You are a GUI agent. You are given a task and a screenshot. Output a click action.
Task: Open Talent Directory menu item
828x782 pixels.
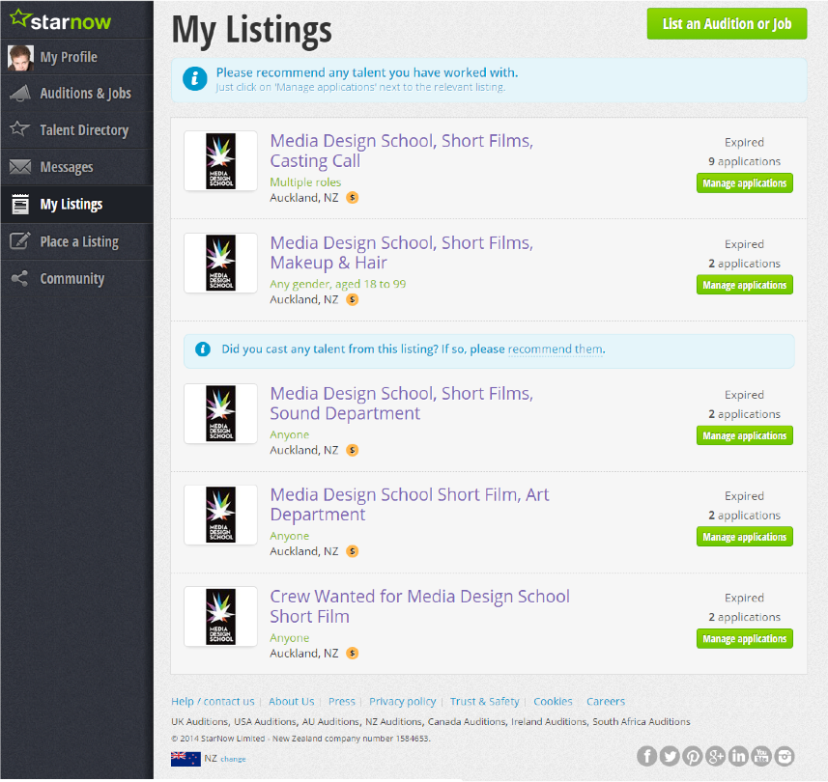pyautogui.click(x=77, y=129)
